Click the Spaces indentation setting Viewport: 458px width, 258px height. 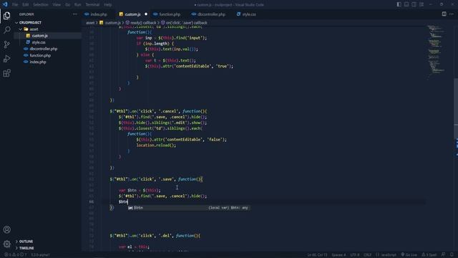click(x=338, y=255)
